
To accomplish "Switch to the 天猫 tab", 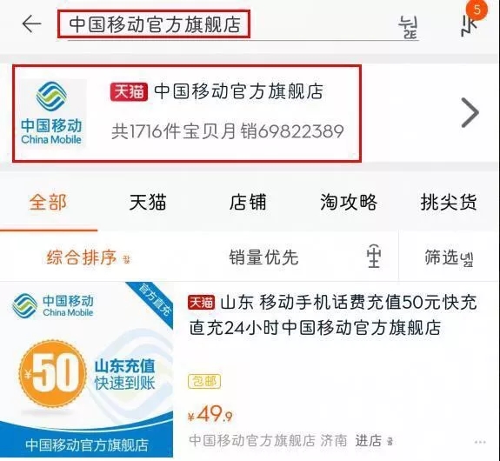I will 148,202.
